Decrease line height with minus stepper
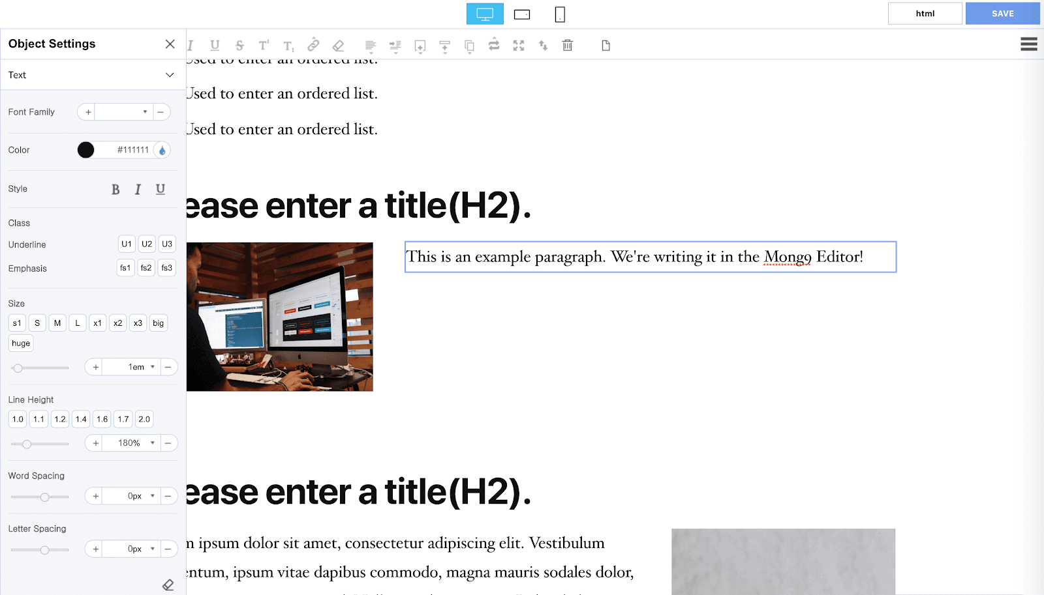Screen dimensions: 1044x595 pyautogui.click(x=168, y=443)
